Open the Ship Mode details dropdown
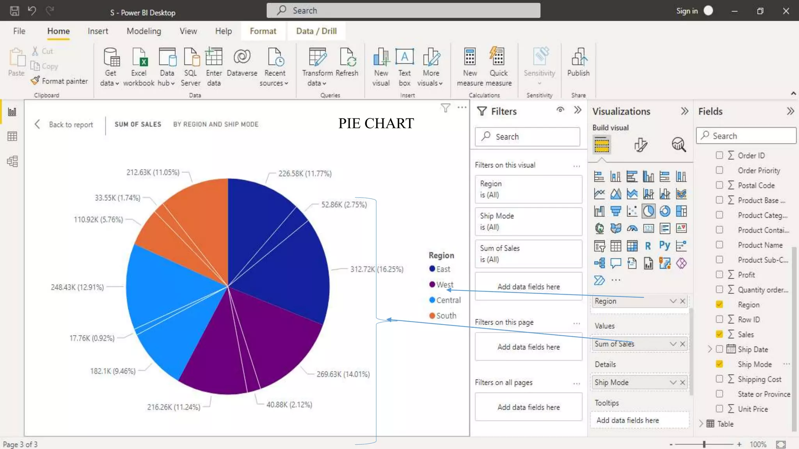 tap(673, 382)
